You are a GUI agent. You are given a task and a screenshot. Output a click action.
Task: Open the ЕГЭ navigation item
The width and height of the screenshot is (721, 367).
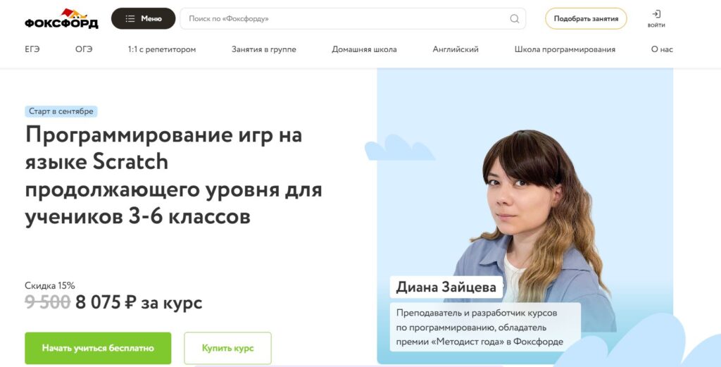tap(32, 49)
